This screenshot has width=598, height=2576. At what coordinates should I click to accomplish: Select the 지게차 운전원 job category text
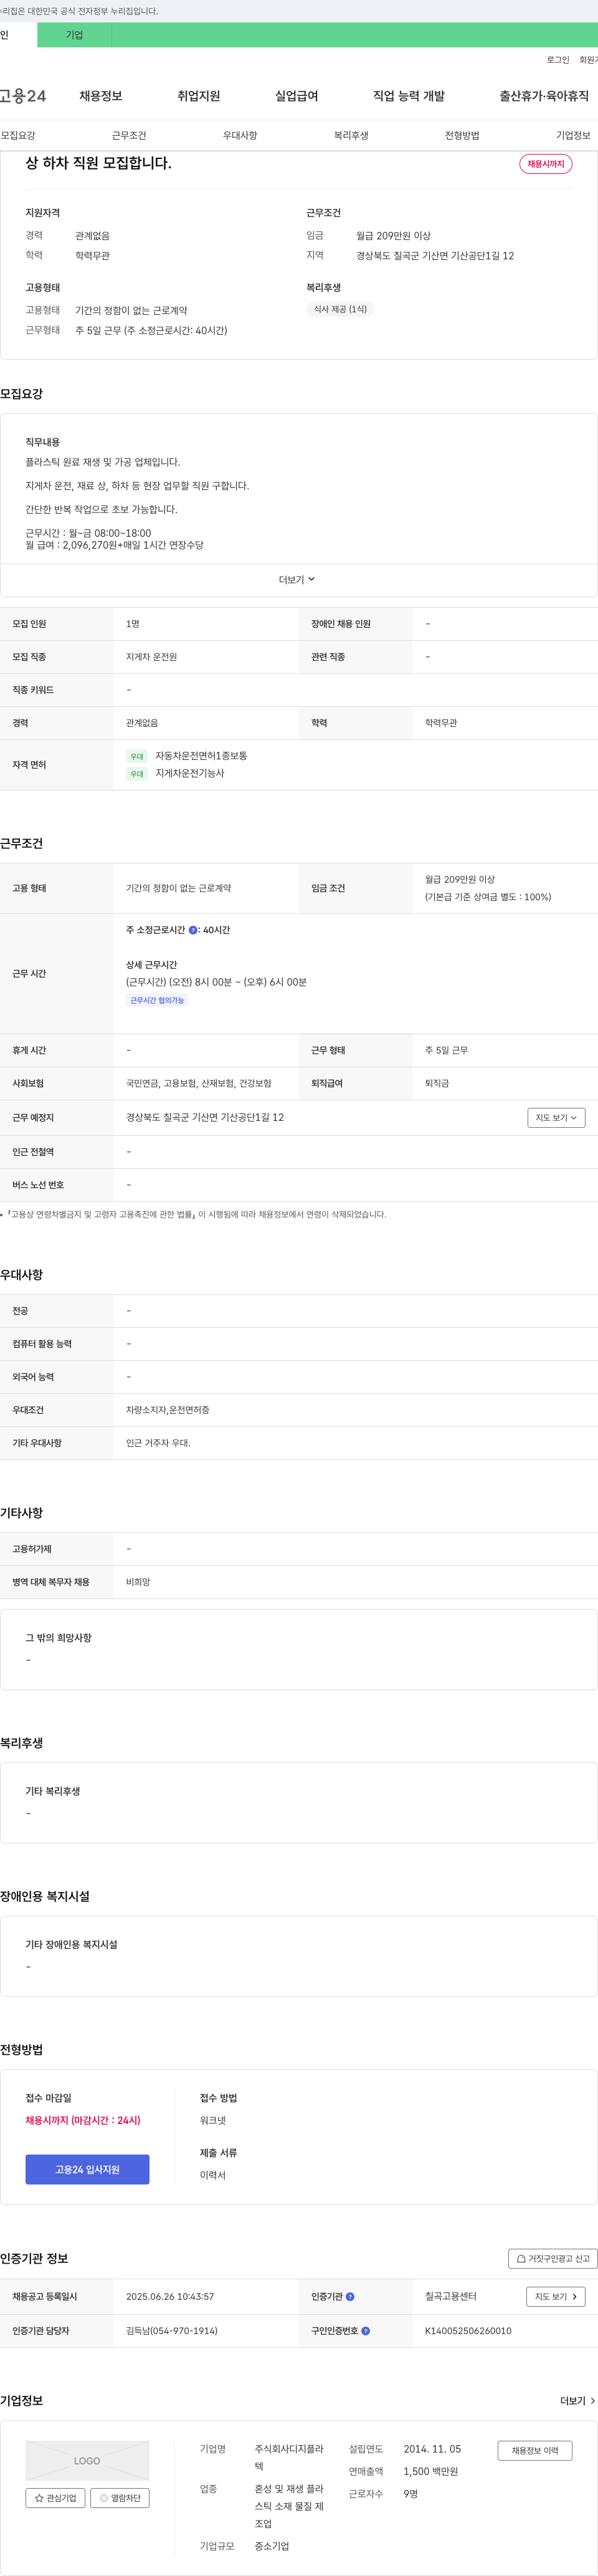pyautogui.click(x=151, y=657)
